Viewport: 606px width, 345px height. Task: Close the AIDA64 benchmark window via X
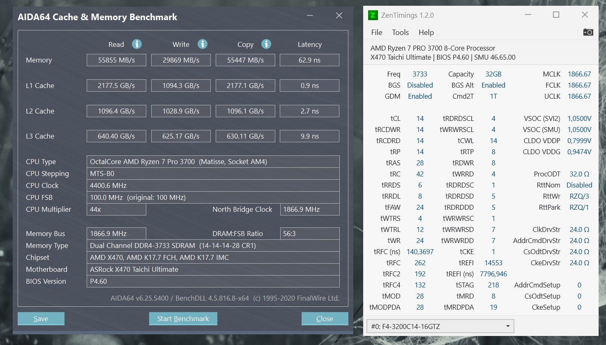pos(339,16)
